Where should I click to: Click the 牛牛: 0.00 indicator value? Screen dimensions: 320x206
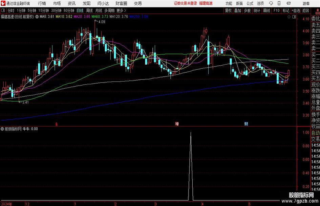(30, 129)
